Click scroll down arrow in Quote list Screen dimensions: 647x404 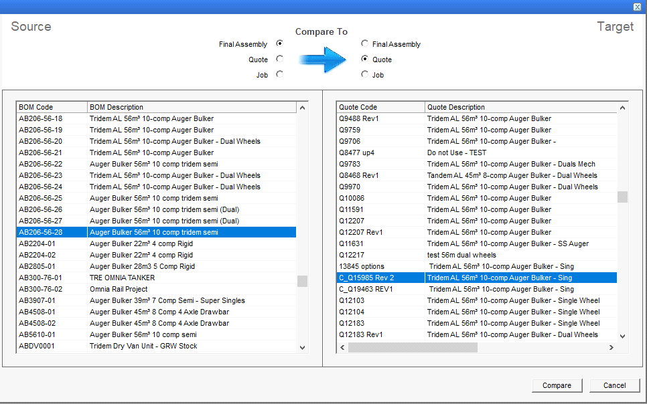tap(622, 336)
